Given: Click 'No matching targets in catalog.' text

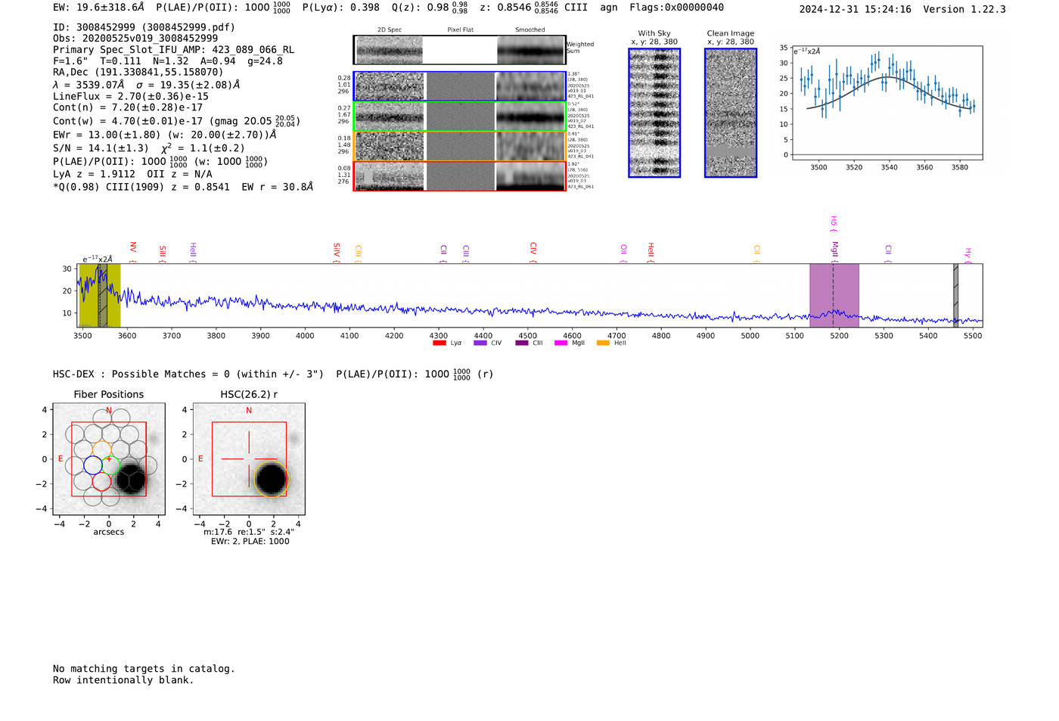Looking at the screenshot, I should (x=144, y=669).
